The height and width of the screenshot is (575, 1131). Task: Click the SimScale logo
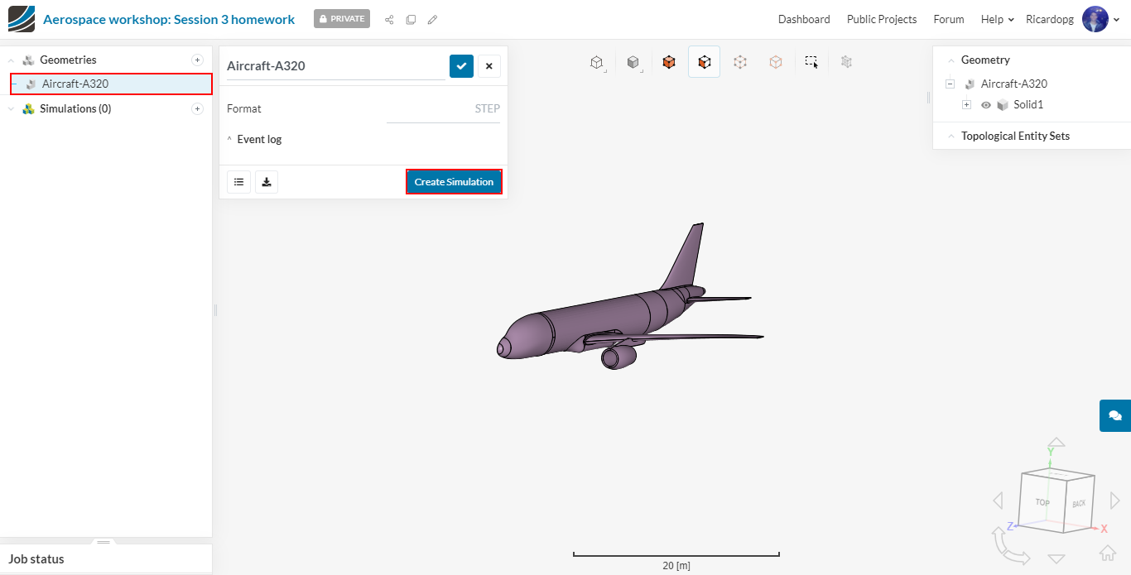(x=22, y=19)
